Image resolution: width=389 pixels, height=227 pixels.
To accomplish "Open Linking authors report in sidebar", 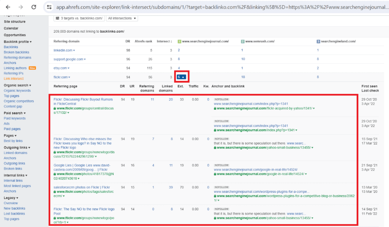I will 15,68.
